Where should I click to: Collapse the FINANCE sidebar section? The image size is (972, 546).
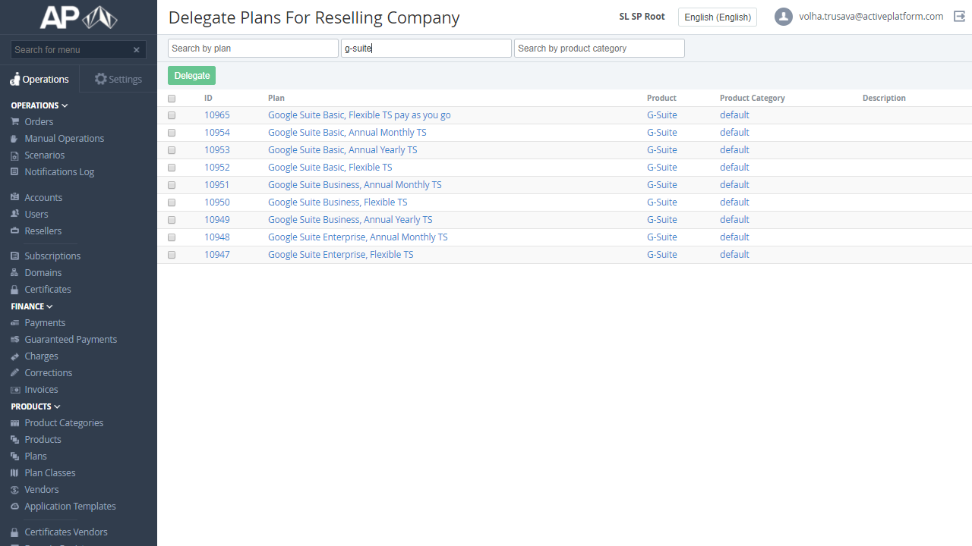32,306
